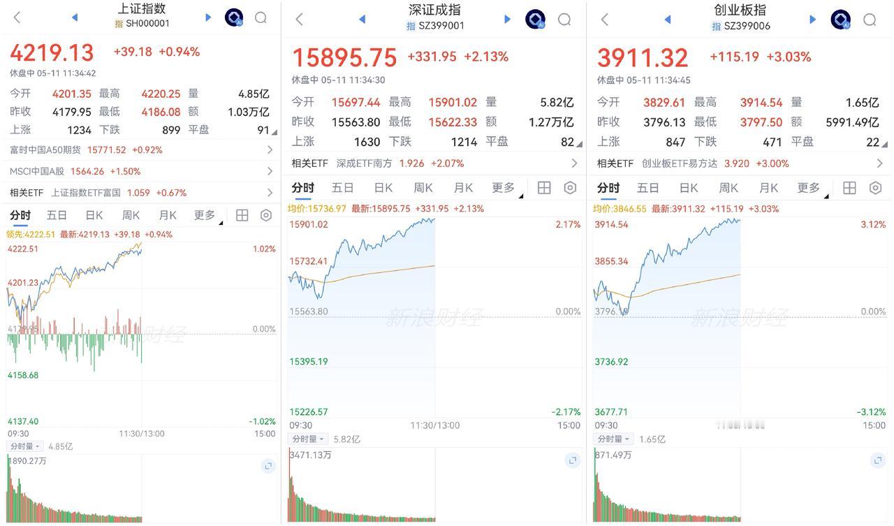Tap the search icon in 上证指数 panel

[261, 18]
